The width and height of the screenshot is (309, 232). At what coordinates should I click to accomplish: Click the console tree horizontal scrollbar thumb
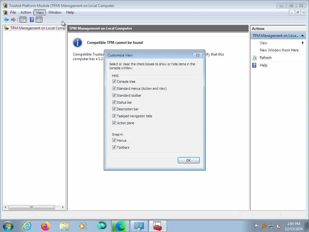(x=31, y=207)
